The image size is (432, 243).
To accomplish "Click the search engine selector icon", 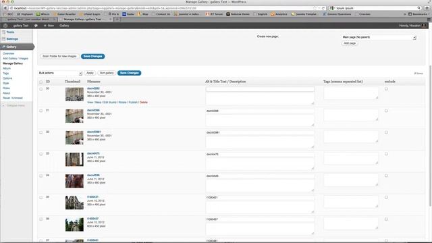I will pos(332,8).
